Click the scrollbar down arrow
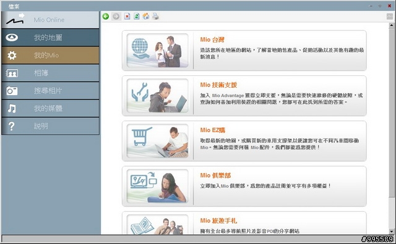This screenshot has width=396, height=244. pos(391,231)
